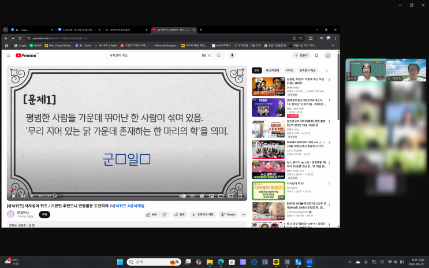This screenshot has height=268, width=429.
Task: Click the voice search microphone icon
Action: coord(232,55)
